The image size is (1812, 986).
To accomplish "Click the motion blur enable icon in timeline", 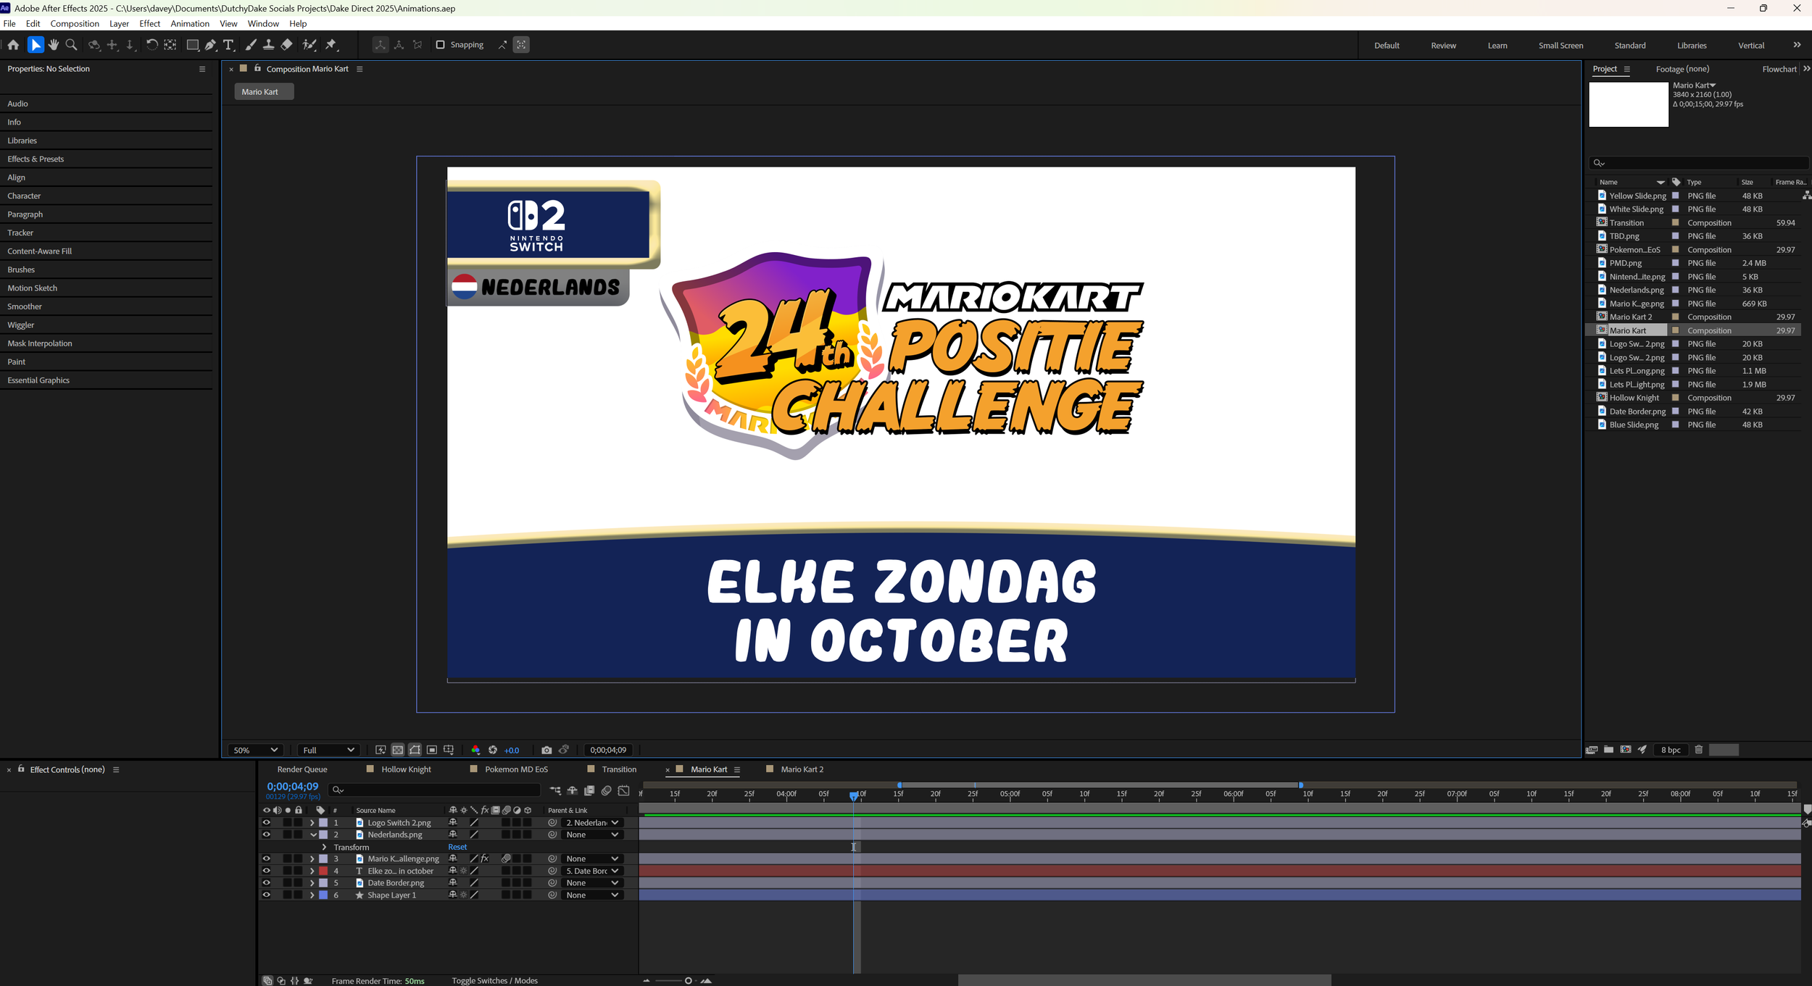I will (x=607, y=790).
